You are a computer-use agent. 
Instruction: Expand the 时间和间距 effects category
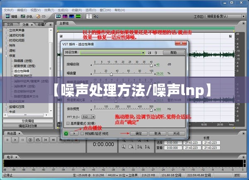click(x=6, y=40)
